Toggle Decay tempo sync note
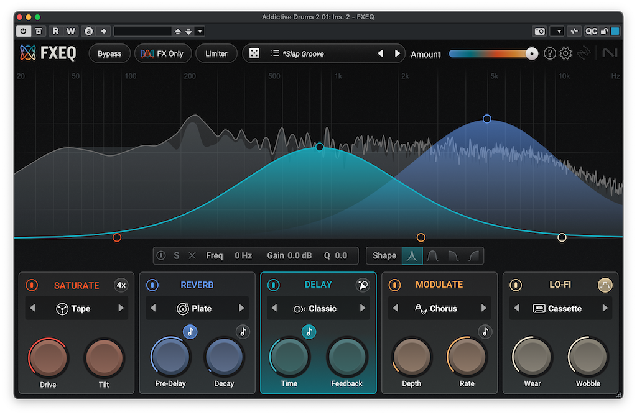Image resolution: width=637 pixels, height=415 pixels. [243, 332]
